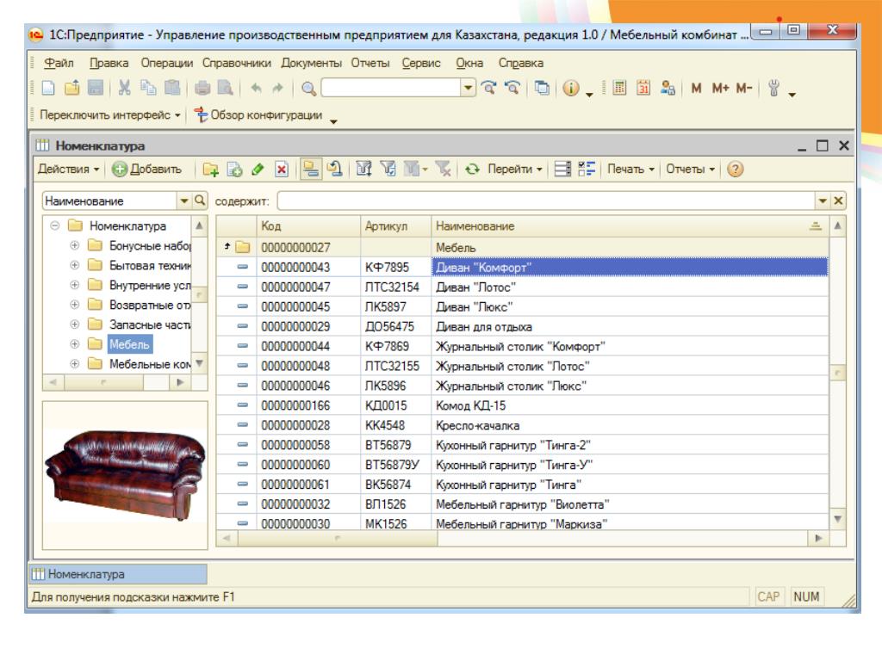Click the New document icon in toolbar
The image size is (882, 661).
(49, 88)
